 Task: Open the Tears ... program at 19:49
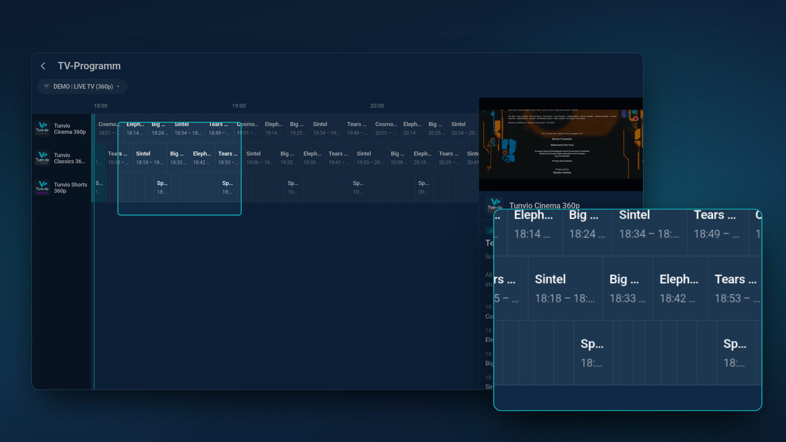click(358, 129)
